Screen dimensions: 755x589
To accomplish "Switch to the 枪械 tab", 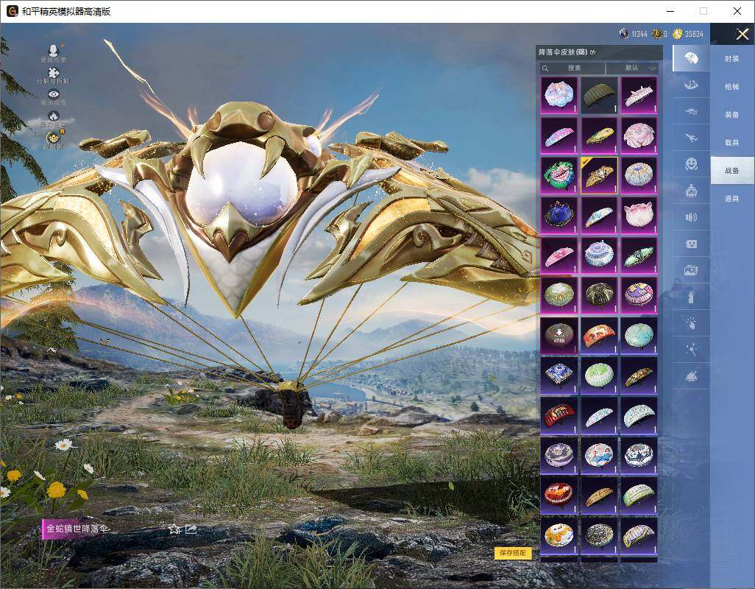I will point(732,87).
